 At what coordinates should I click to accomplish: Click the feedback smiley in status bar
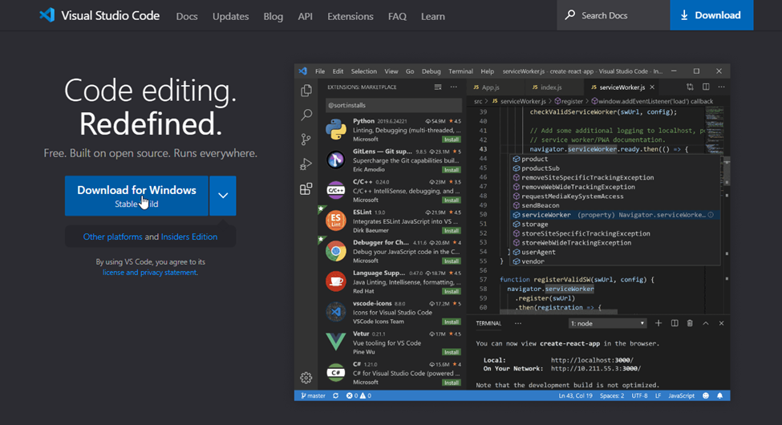coord(706,395)
